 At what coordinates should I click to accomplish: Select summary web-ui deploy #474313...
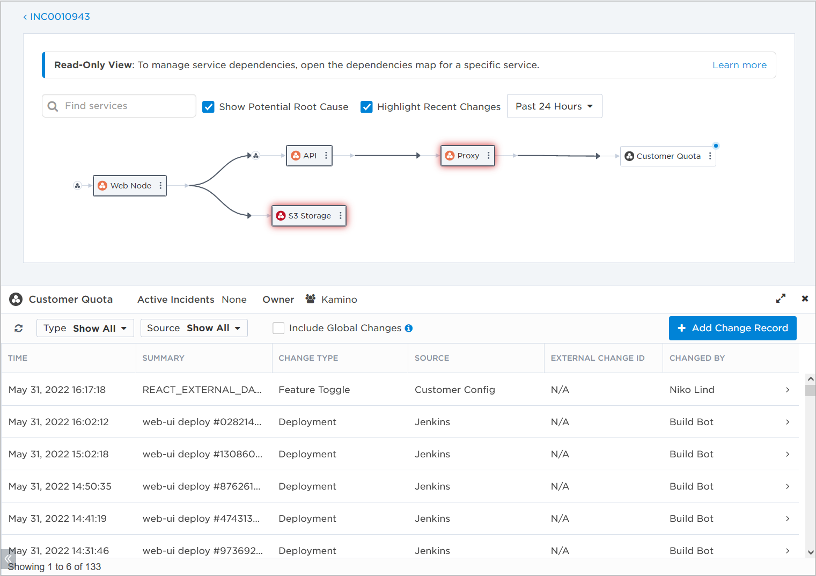(201, 519)
